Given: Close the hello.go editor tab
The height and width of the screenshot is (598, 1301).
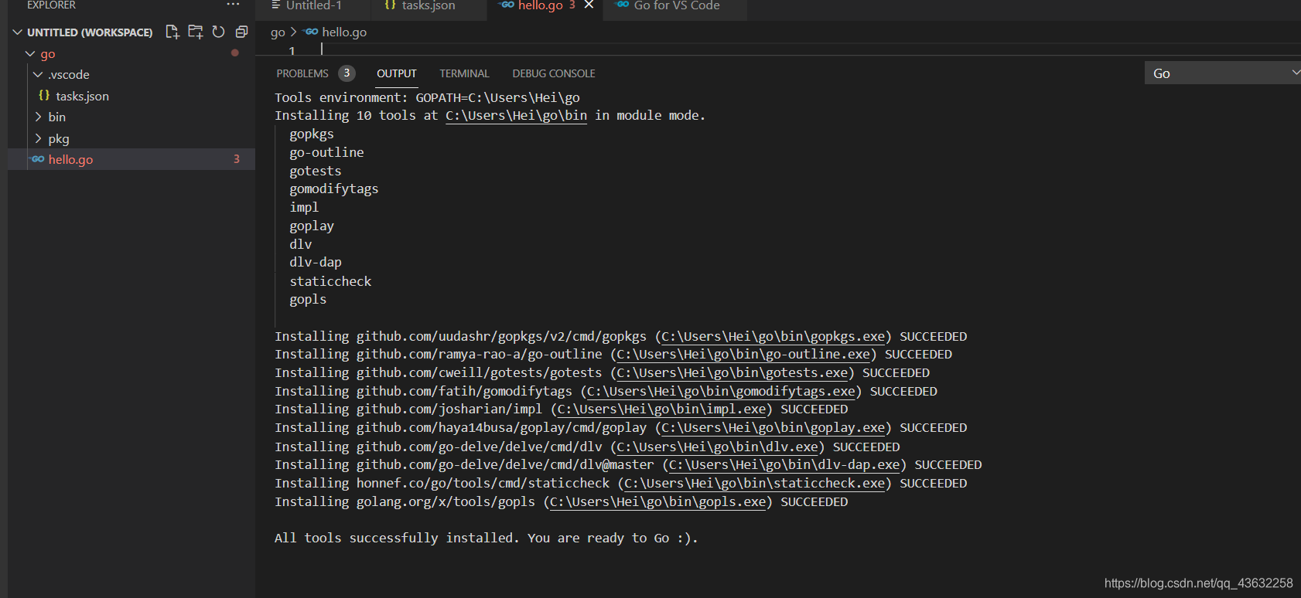Looking at the screenshot, I should 589,5.
